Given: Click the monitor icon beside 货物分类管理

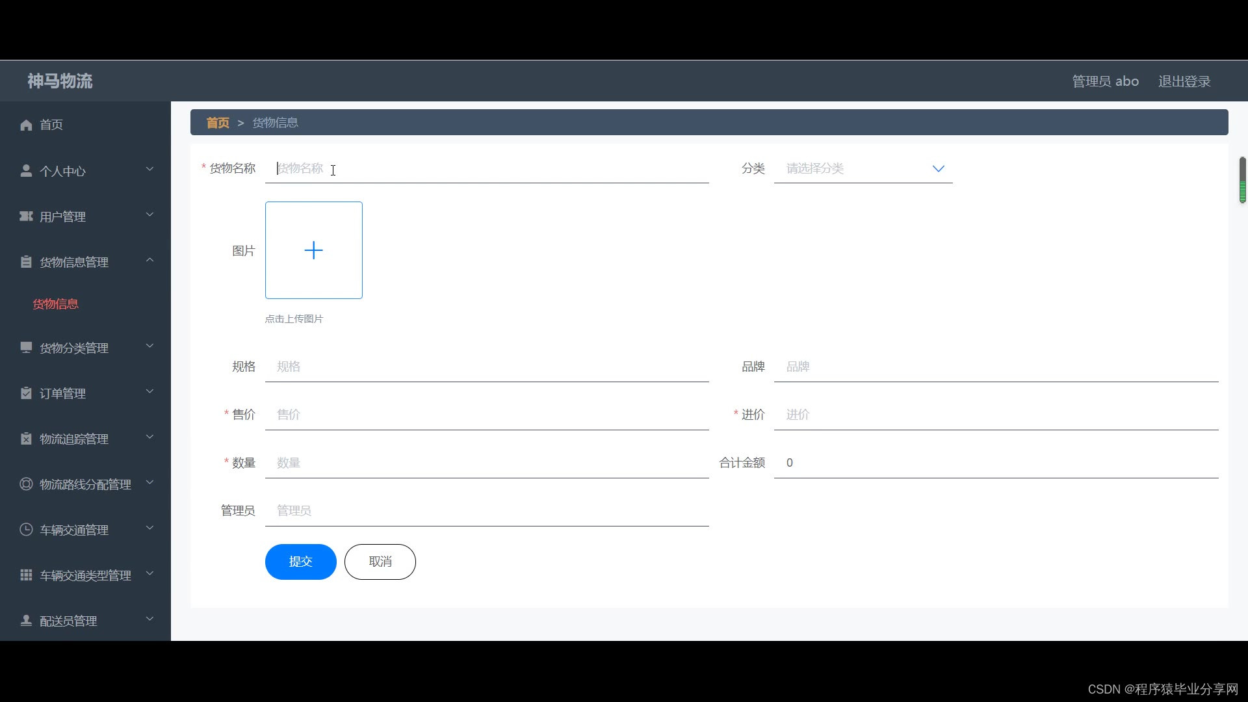Looking at the screenshot, I should (x=26, y=348).
